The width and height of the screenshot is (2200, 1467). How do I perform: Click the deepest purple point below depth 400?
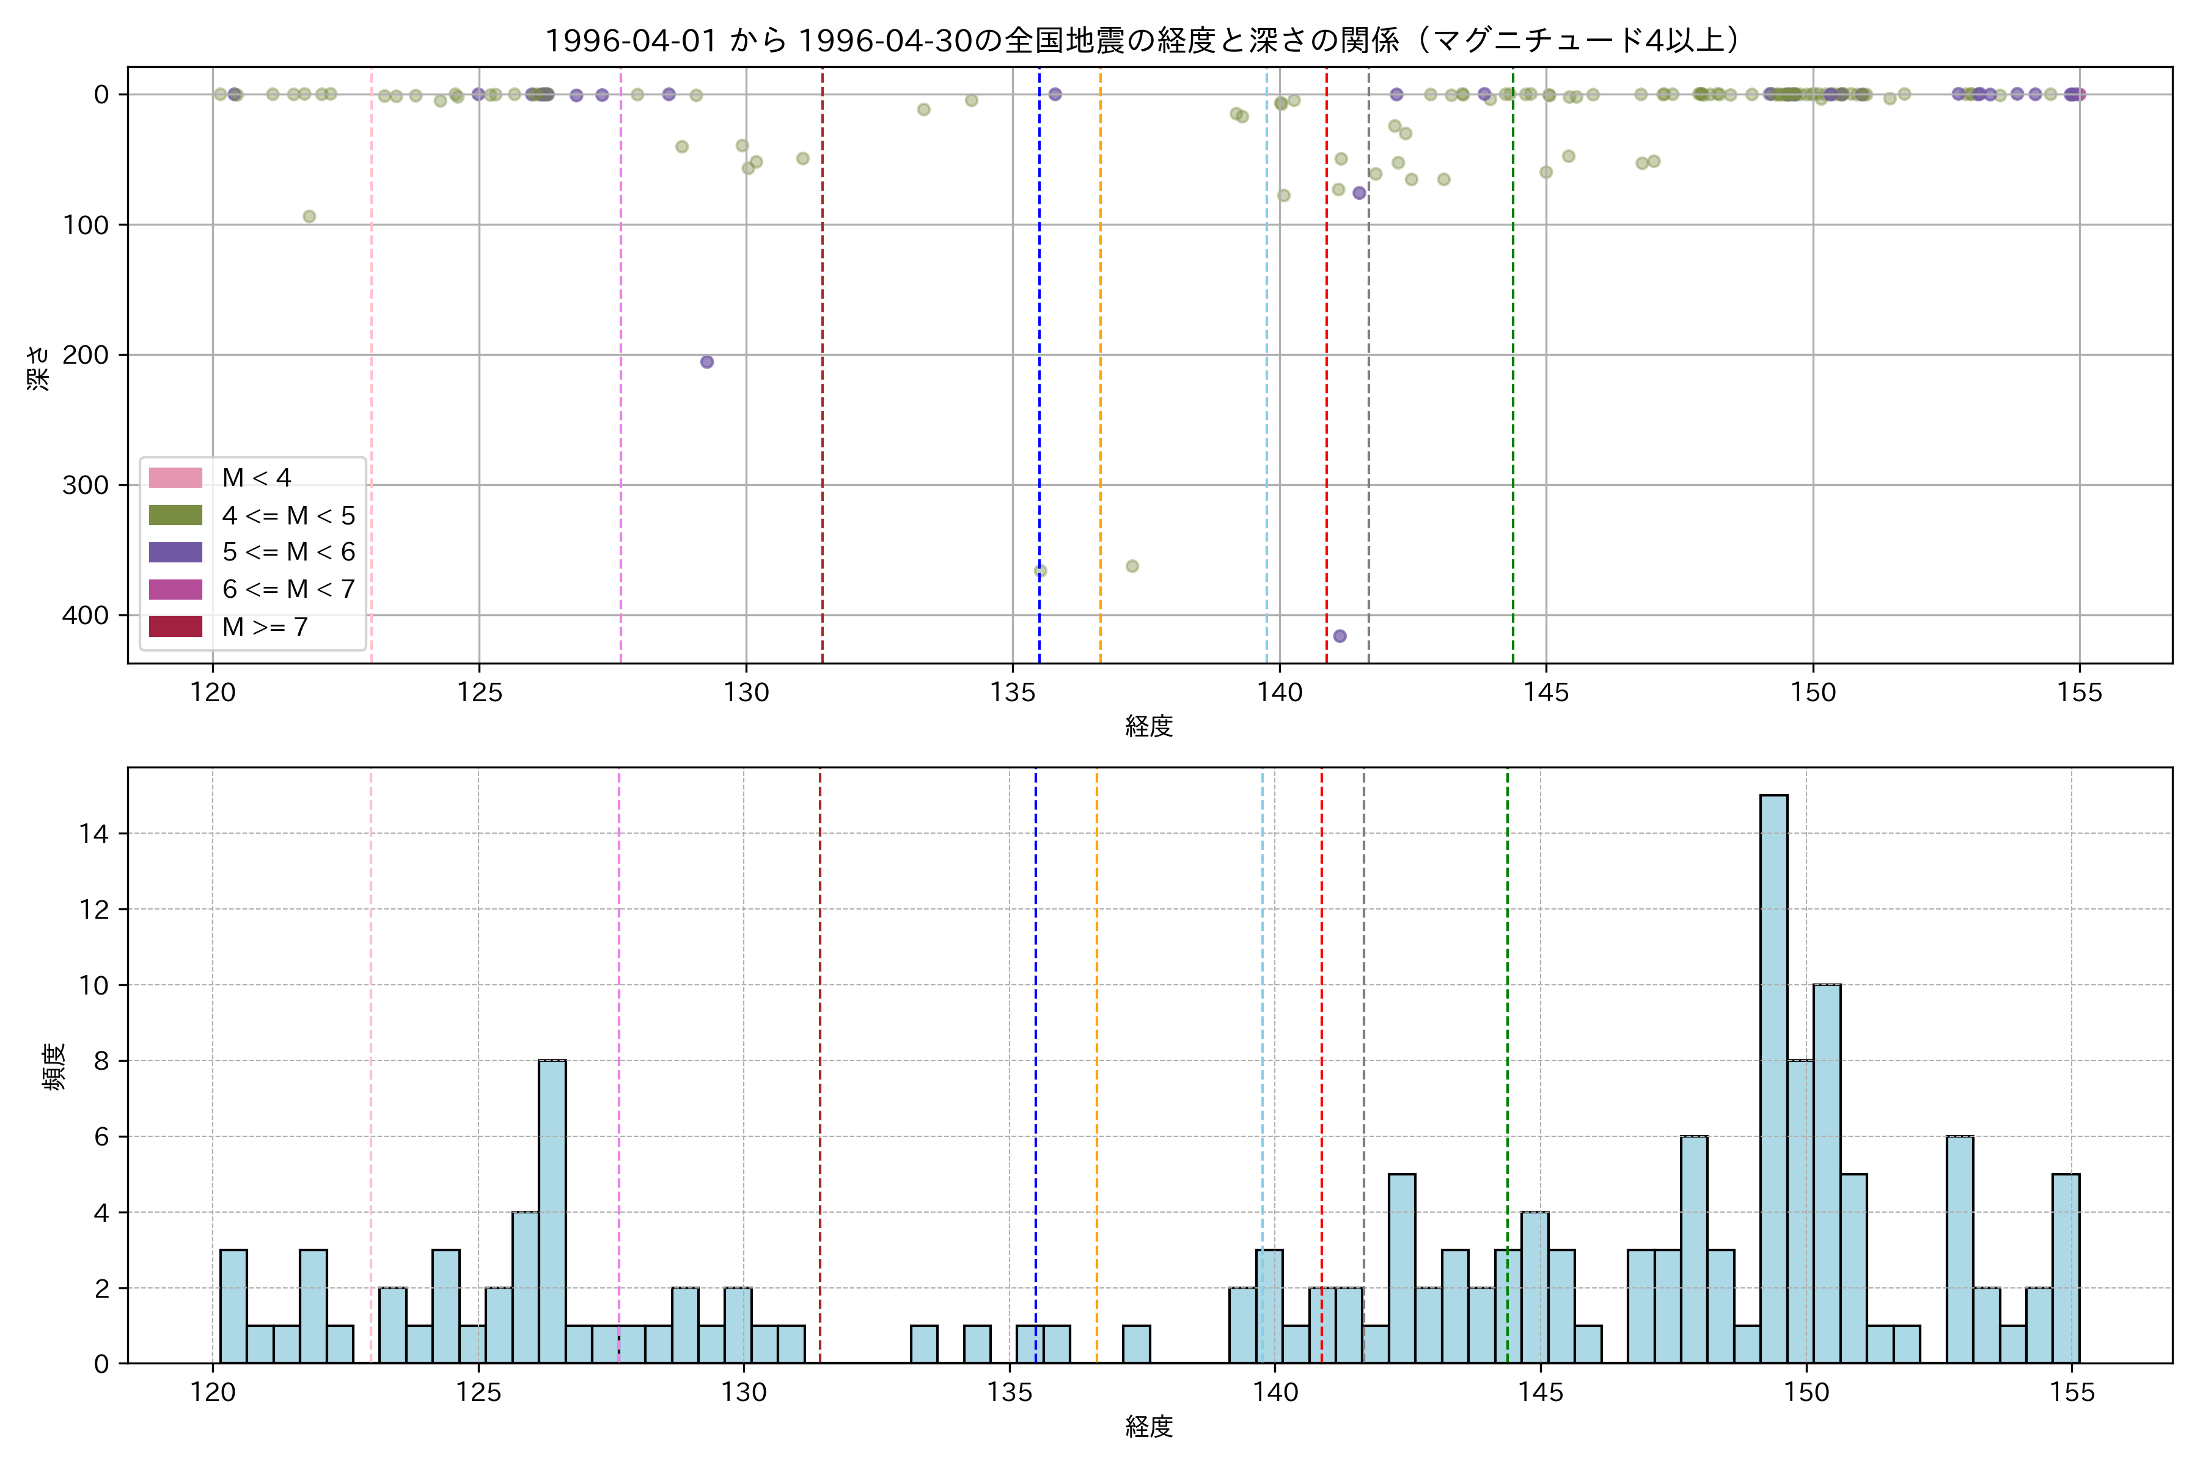click(x=1340, y=636)
